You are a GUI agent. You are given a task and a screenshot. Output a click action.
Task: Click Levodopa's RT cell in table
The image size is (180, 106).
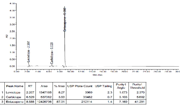(30, 92)
